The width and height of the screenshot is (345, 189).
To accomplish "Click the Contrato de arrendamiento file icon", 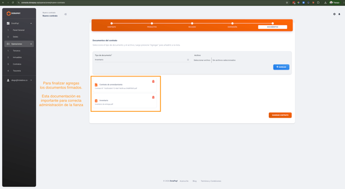I will click(96, 85).
